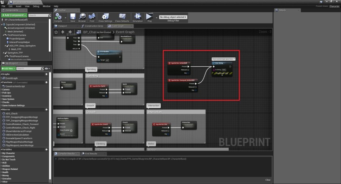Open Class Defaults from the toolbar
The width and height of the screenshot is (341, 184).
(122, 17)
